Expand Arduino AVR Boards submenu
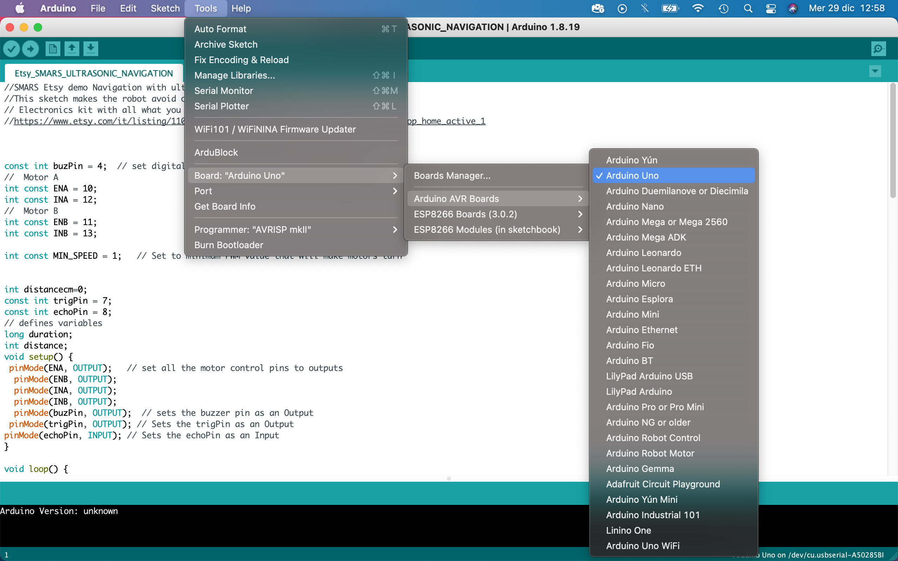This screenshot has width=898, height=561. (498, 199)
